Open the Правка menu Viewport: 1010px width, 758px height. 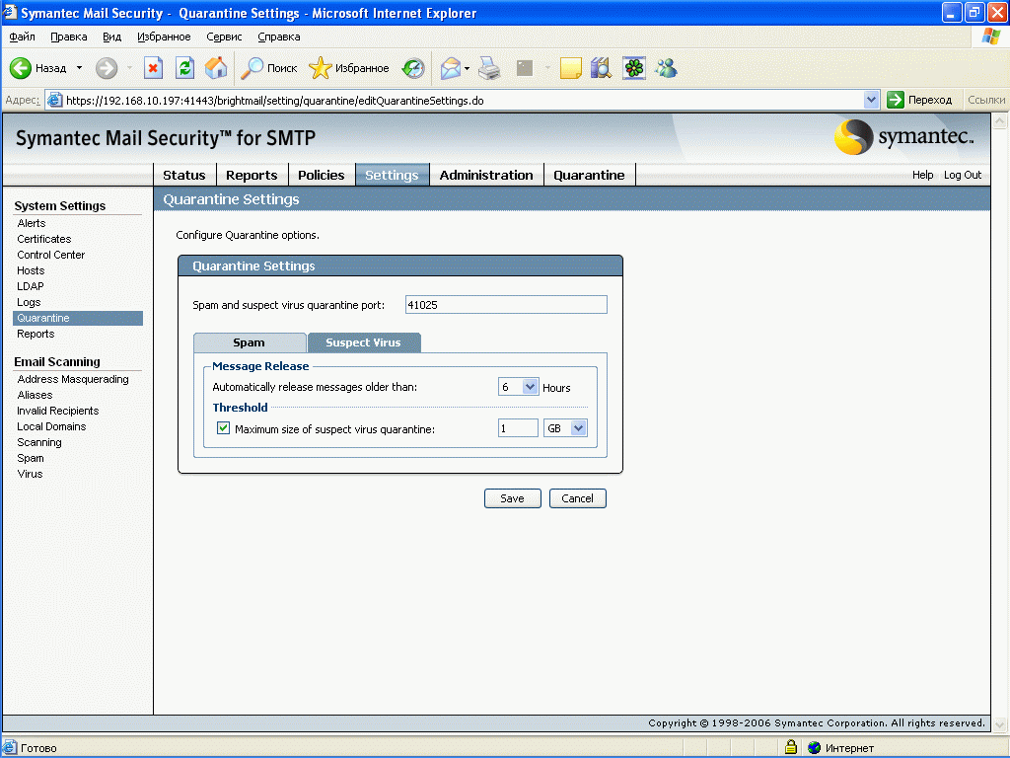click(x=68, y=37)
